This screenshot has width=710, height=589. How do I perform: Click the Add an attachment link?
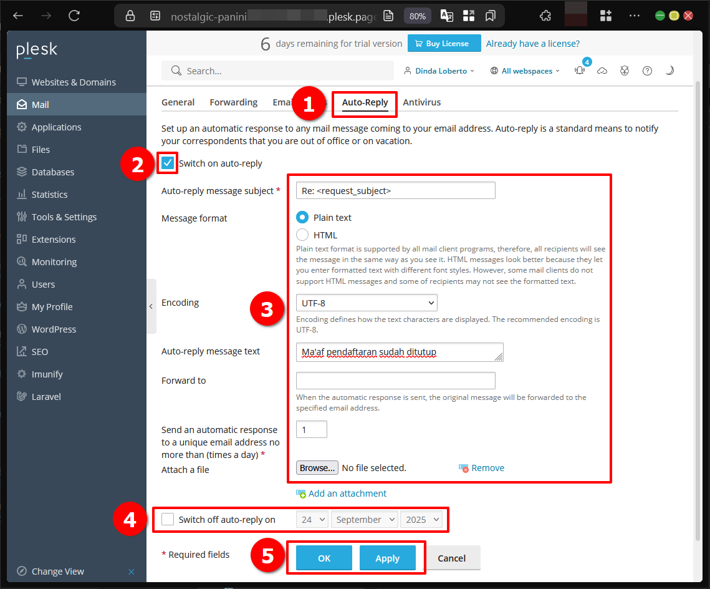click(347, 493)
